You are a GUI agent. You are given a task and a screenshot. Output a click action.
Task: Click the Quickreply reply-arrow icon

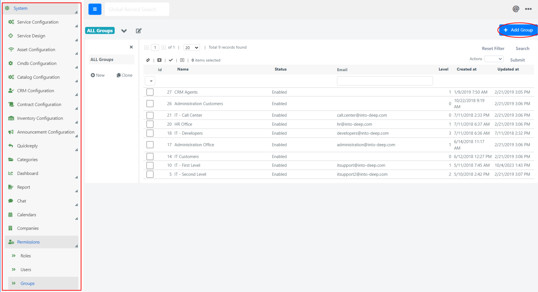tap(11, 146)
